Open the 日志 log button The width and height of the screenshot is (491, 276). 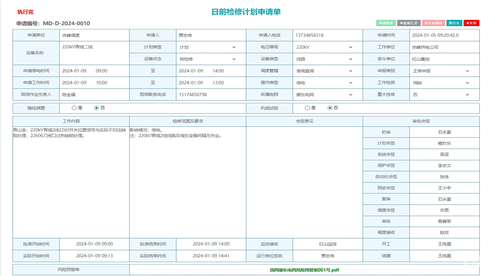click(454, 23)
